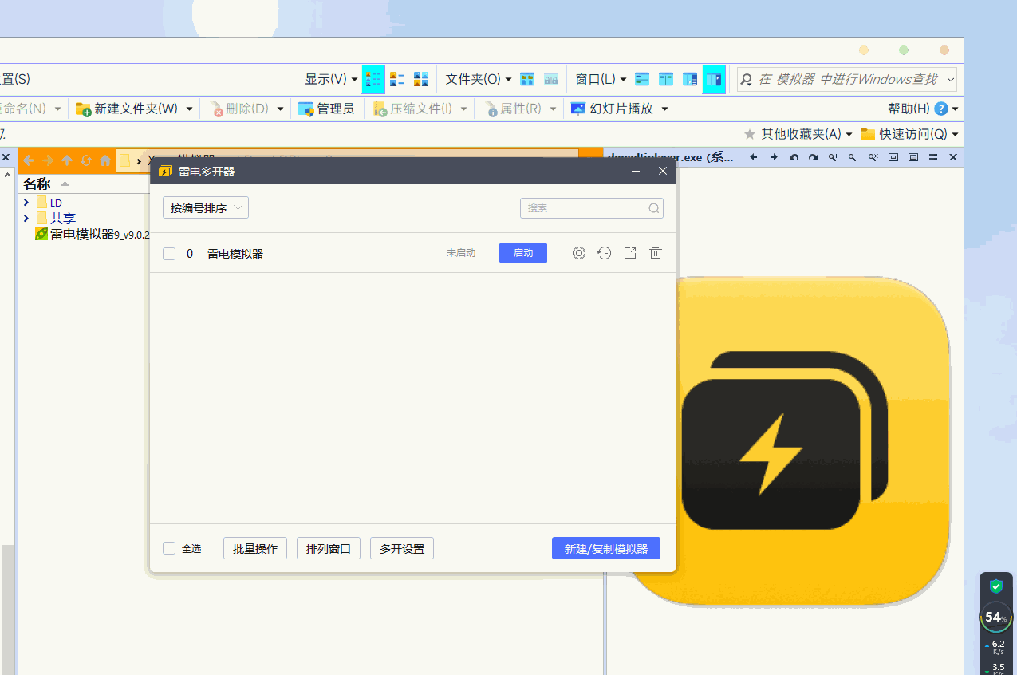Click the 未启动 status text in emulator row
This screenshot has width=1017, height=675.
tap(460, 253)
